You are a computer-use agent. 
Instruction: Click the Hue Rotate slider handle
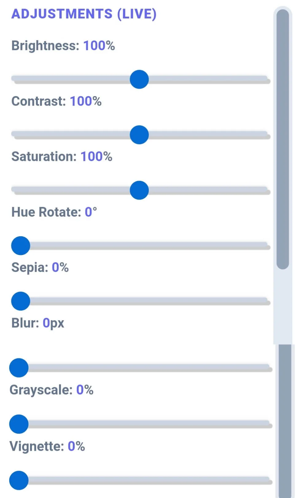pyautogui.click(x=21, y=246)
